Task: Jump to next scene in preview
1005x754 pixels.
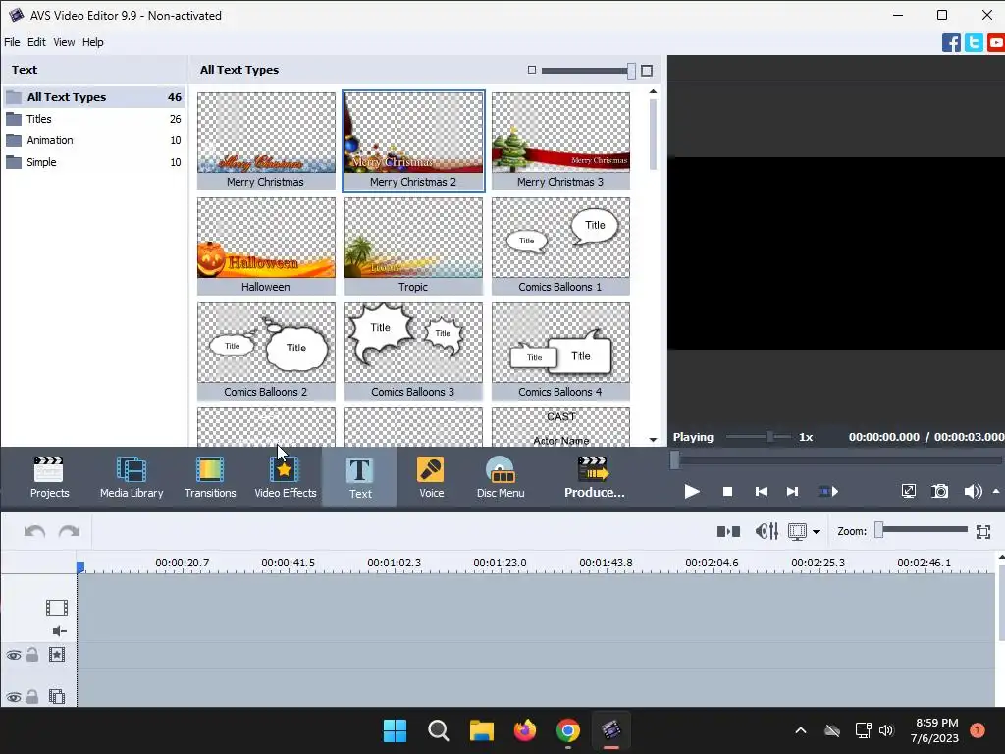Action: (828, 492)
